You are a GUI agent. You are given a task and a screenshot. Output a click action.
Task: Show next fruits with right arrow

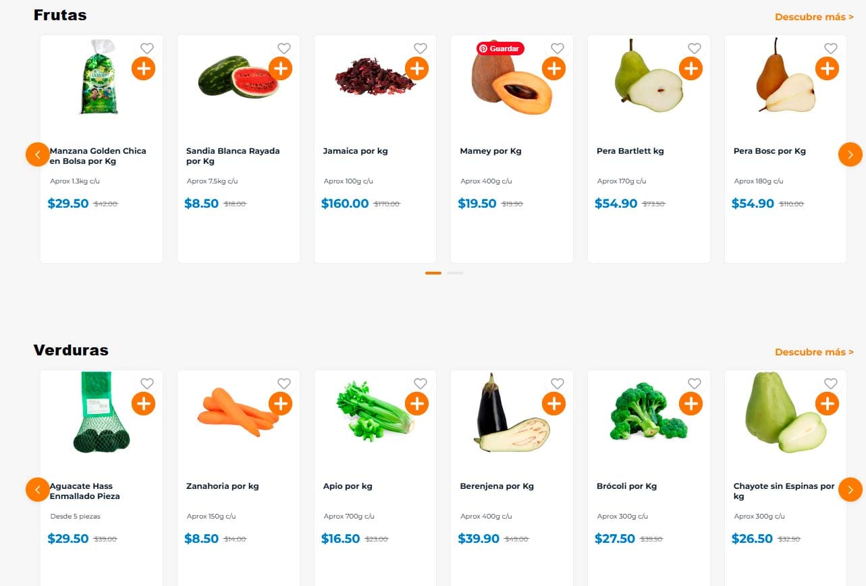pos(850,154)
